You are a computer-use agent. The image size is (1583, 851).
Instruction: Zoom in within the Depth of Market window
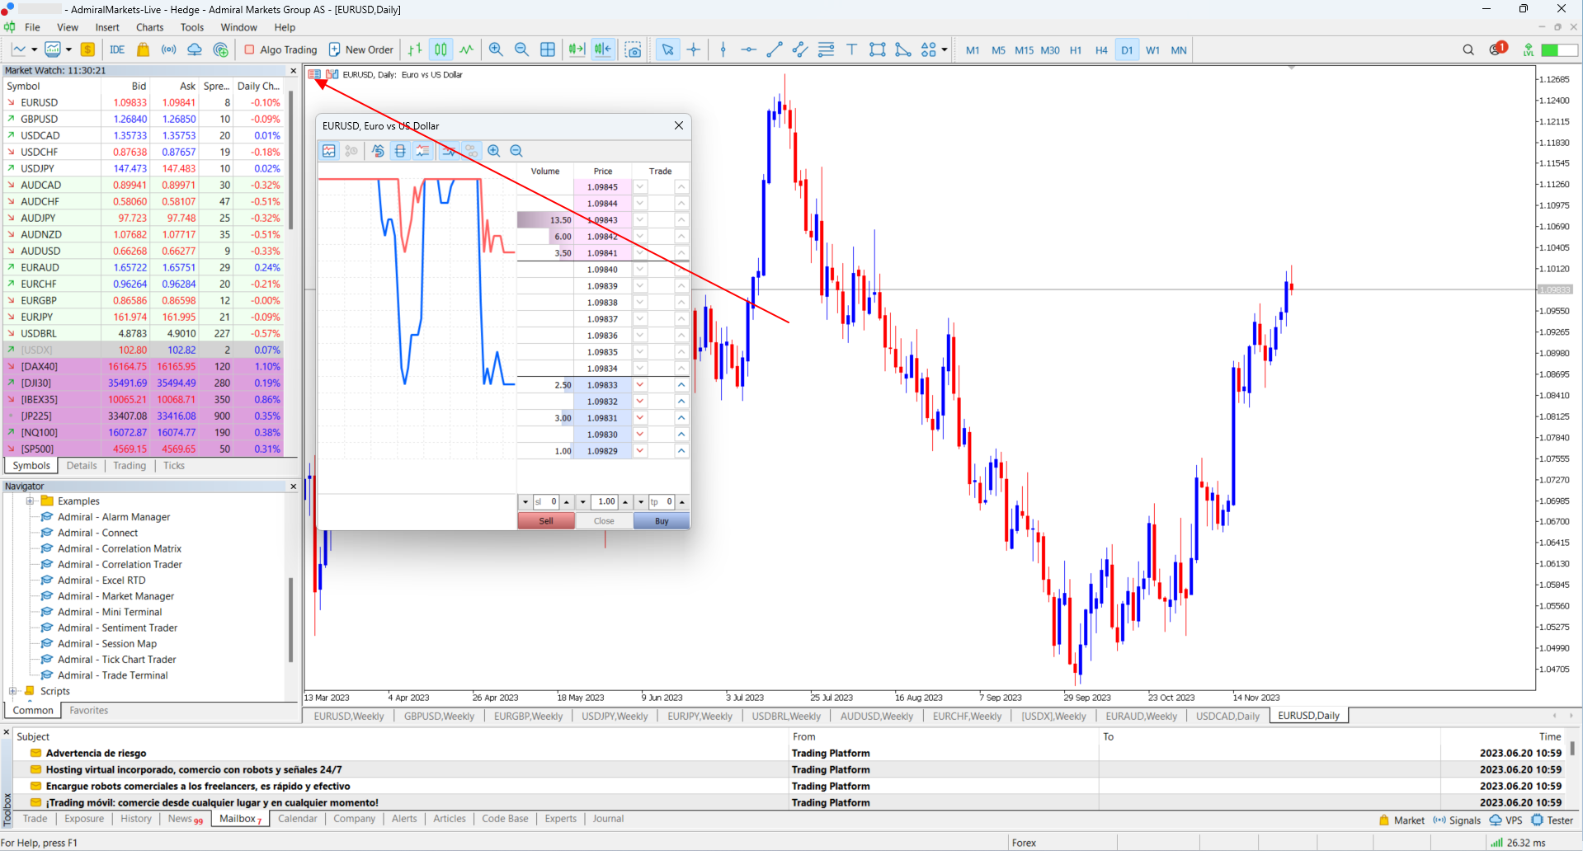click(494, 151)
